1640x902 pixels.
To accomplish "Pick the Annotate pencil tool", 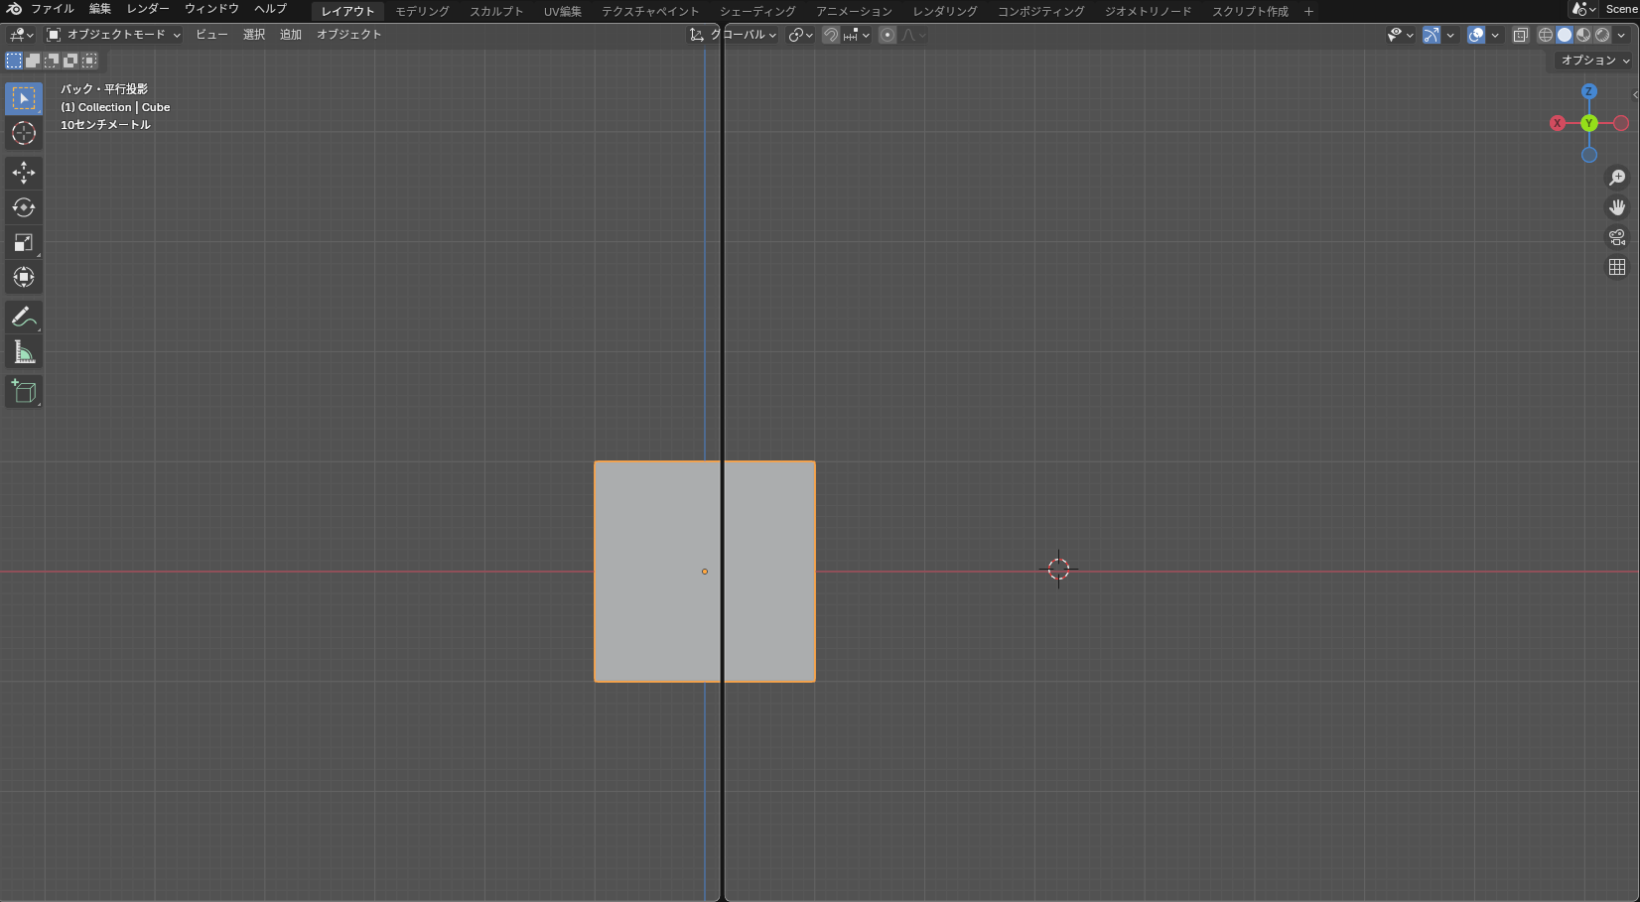I will click(24, 318).
